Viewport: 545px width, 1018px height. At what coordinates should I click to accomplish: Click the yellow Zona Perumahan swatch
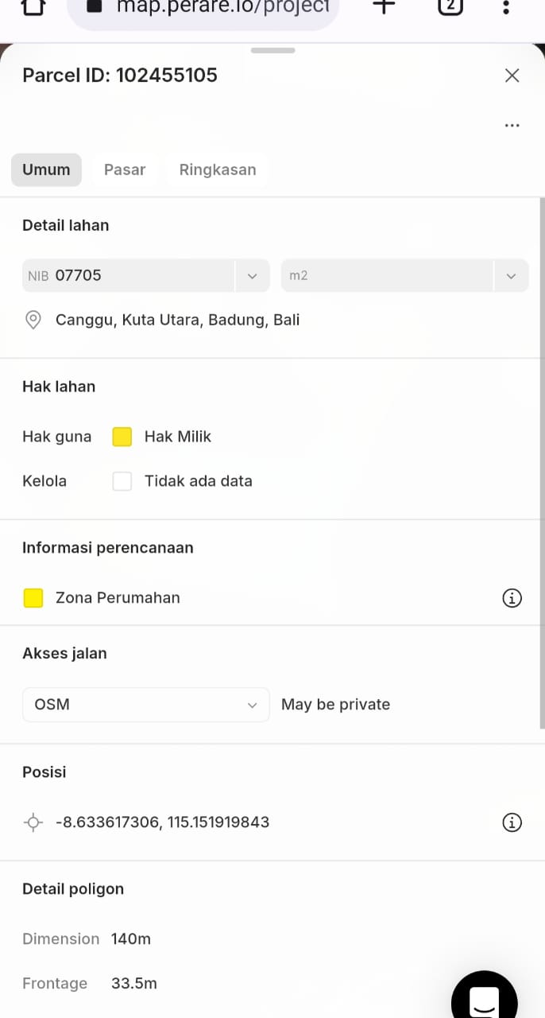pyautogui.click(x=33, y=598)
